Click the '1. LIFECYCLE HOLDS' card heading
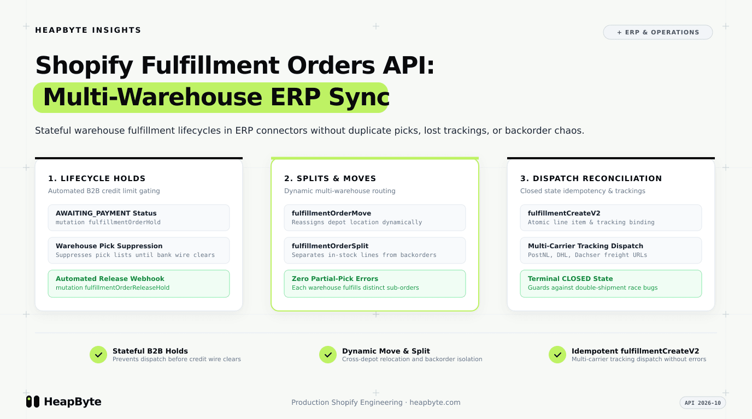The height and width of the screenshot is (419, 752). coord(97,178)
